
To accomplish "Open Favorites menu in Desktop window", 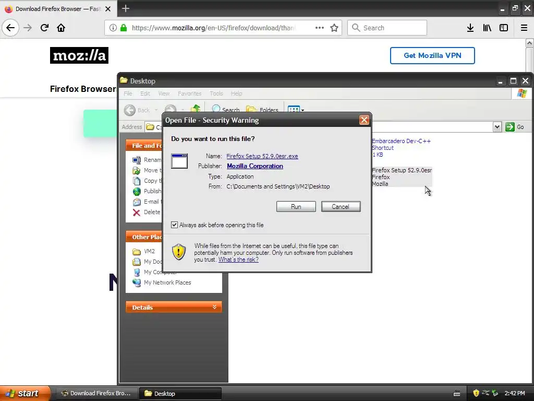I will (x=189, y=93).
